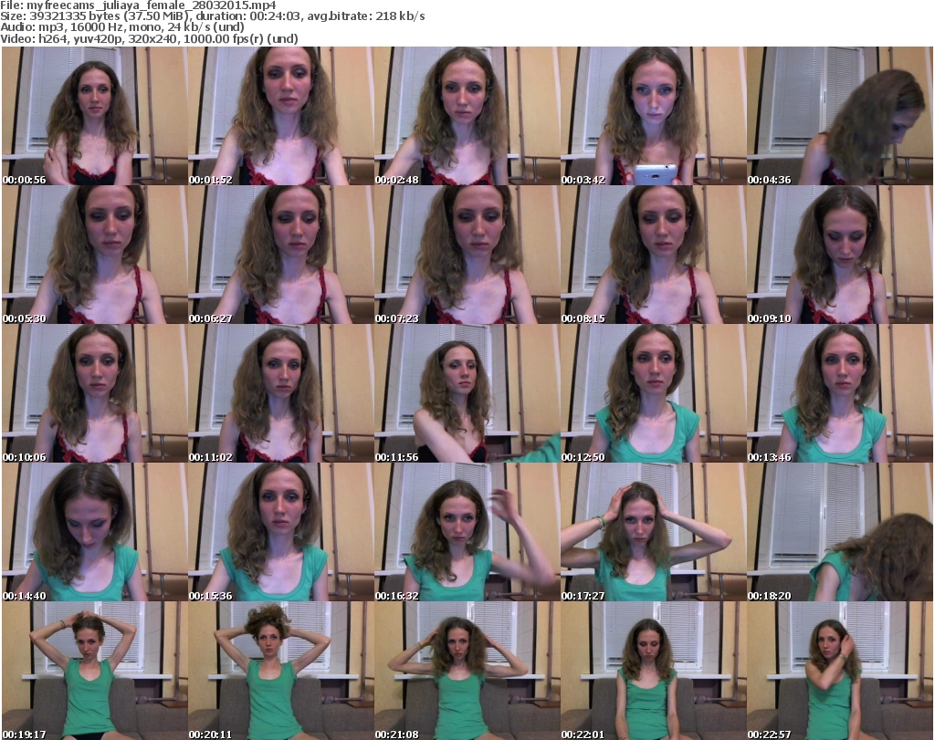Pick the preview frame 00:13:46

pos(840,394)
